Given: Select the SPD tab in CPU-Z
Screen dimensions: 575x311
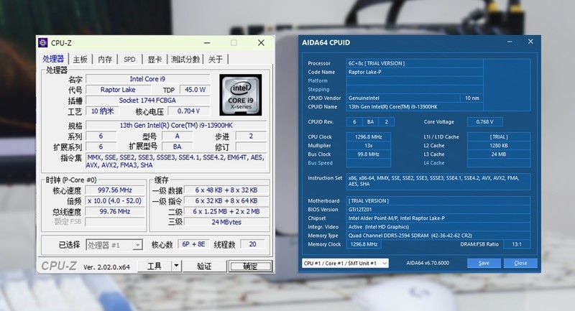Looking at the screenshot, I should [x=129, y=60].
